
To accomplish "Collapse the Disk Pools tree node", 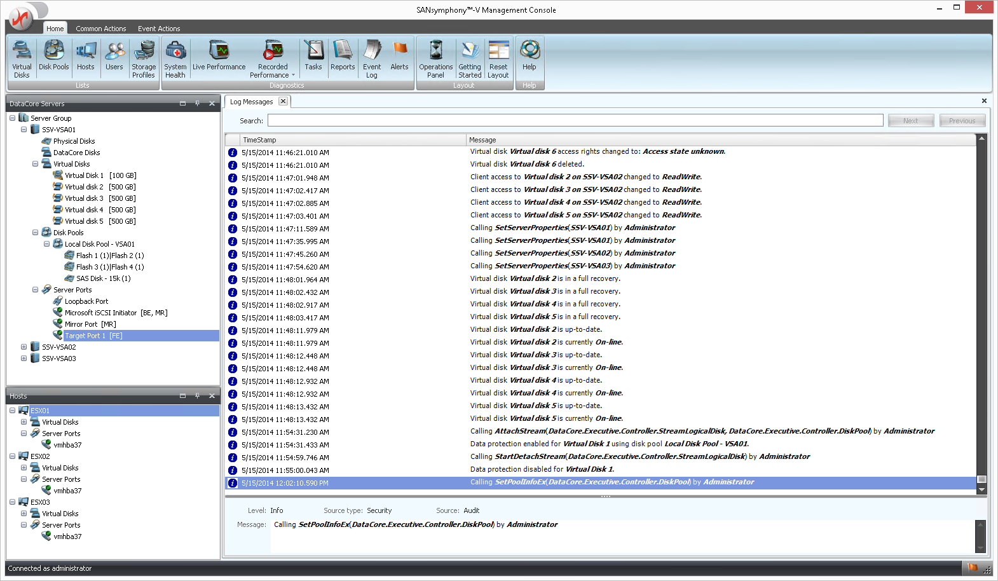I will 36,233.
